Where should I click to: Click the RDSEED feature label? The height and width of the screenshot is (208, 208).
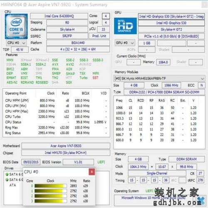[42, 82]
